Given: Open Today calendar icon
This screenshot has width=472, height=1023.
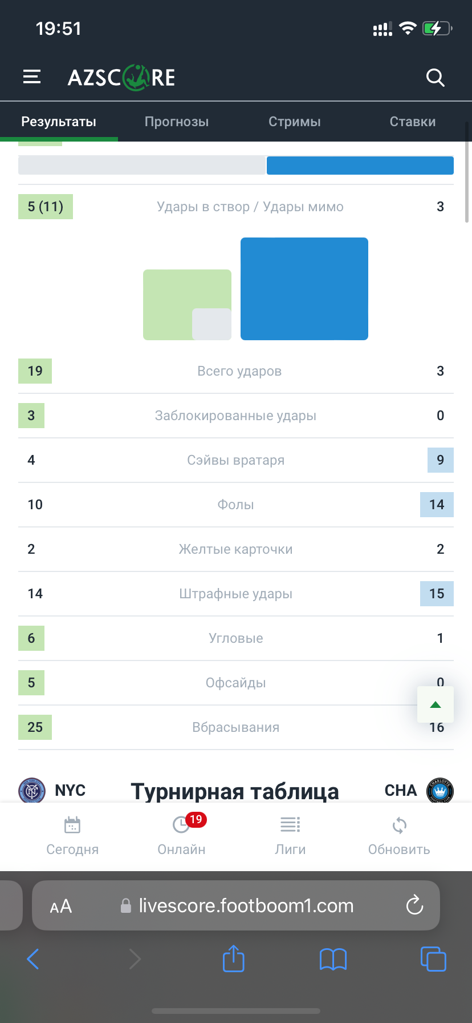Looking at the screenshot, I should [x=72, y=825].
